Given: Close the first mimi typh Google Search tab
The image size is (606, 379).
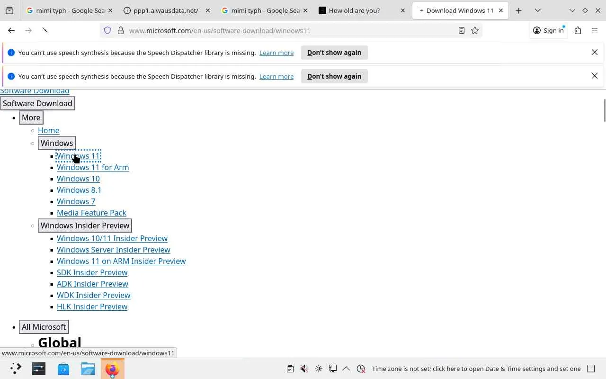Looking at the screenshot, I should pos(110,10).
